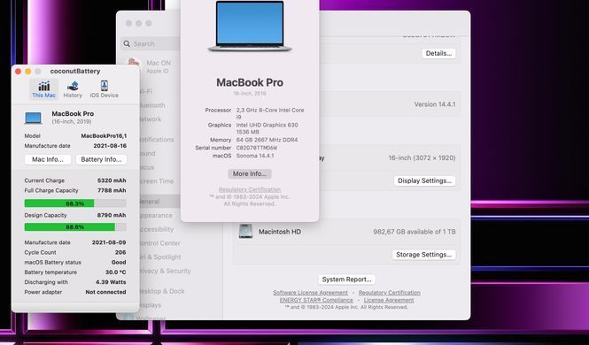Image resolution: width=589 pixels, height=345 pixels.
Task: Select This Mac tab in coconutBattery
Action: (44, 89)
